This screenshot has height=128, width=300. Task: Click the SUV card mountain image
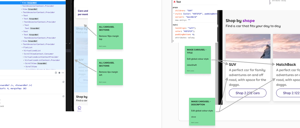pyautogui.click(x=248, y=46)
